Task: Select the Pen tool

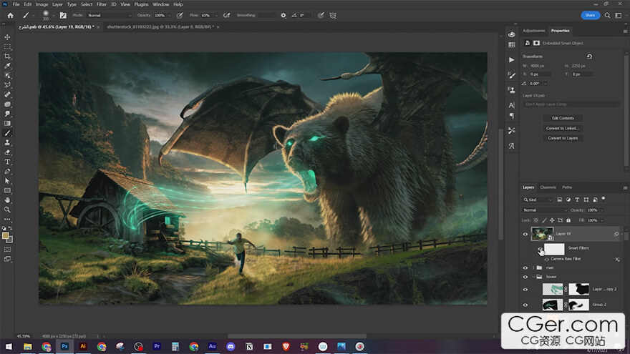Action: coord(7,172)
